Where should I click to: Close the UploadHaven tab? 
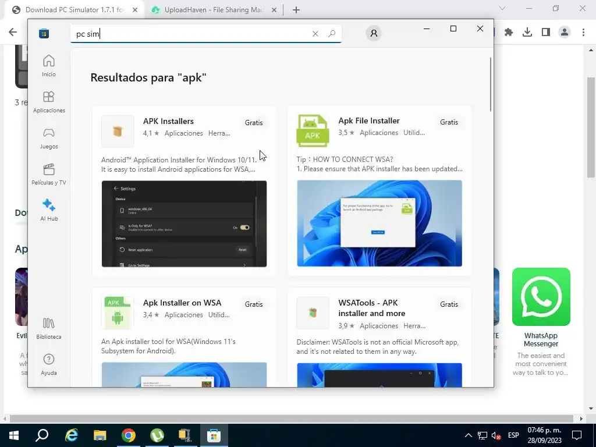pos(274,10)
